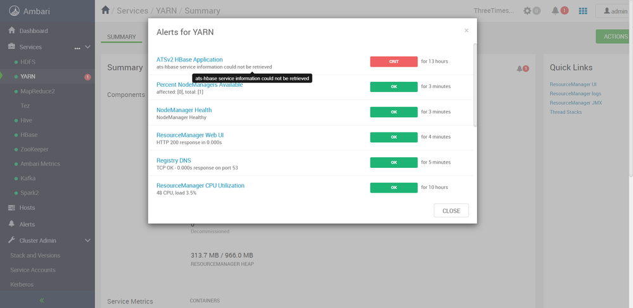
Task: Click '313.7 MB / 966.0 MB' heap value
Action: [x=222, y=255]
